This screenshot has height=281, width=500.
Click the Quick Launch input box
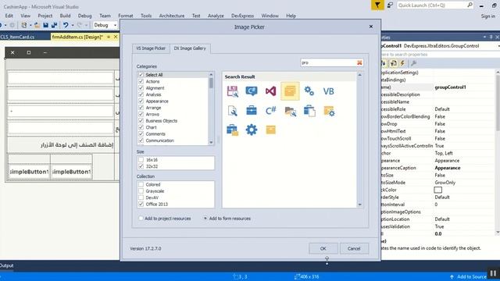[x=432, y=5]
